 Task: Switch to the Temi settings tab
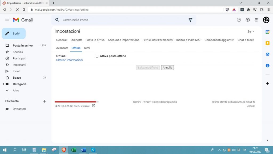(87, 48)
